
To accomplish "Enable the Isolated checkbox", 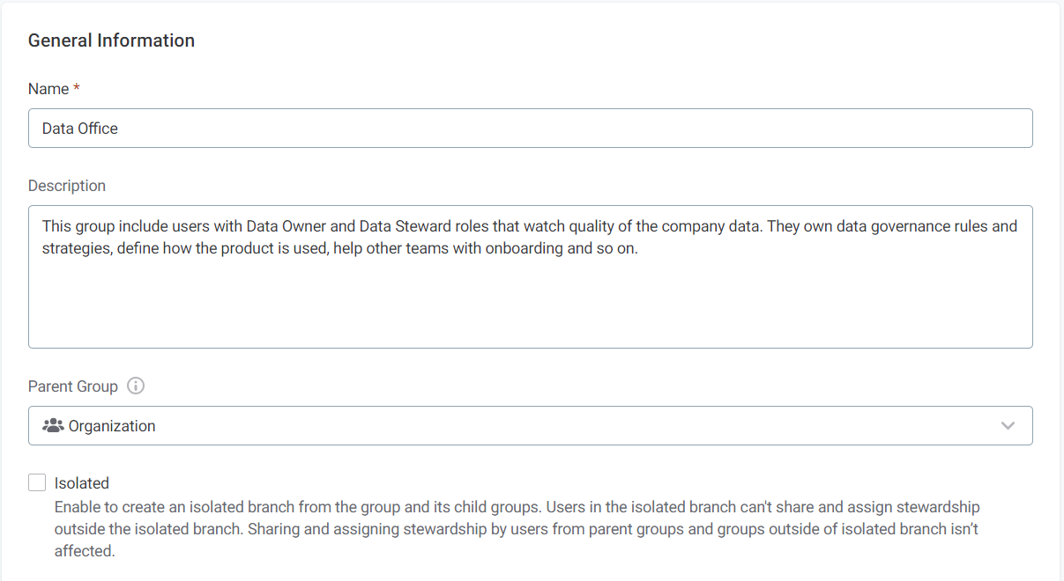I will 37,482.
